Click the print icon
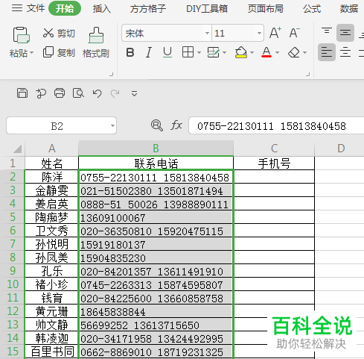 (x=60, y=93)
